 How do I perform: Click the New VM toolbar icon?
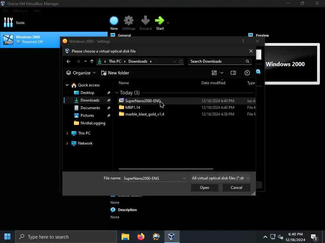coord(114,21)
